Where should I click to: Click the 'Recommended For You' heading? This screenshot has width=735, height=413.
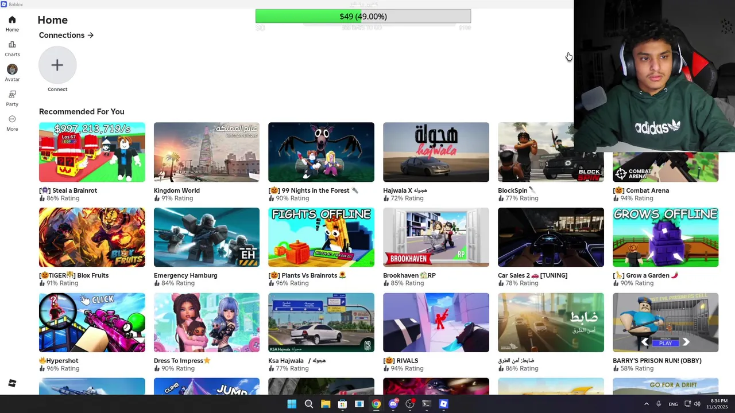(82, 112)
